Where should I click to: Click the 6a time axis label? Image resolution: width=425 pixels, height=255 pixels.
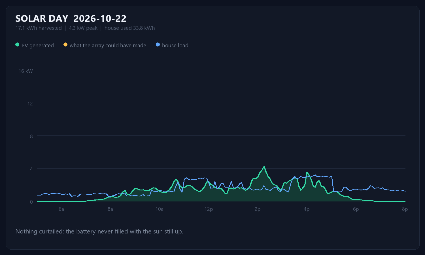61,209
